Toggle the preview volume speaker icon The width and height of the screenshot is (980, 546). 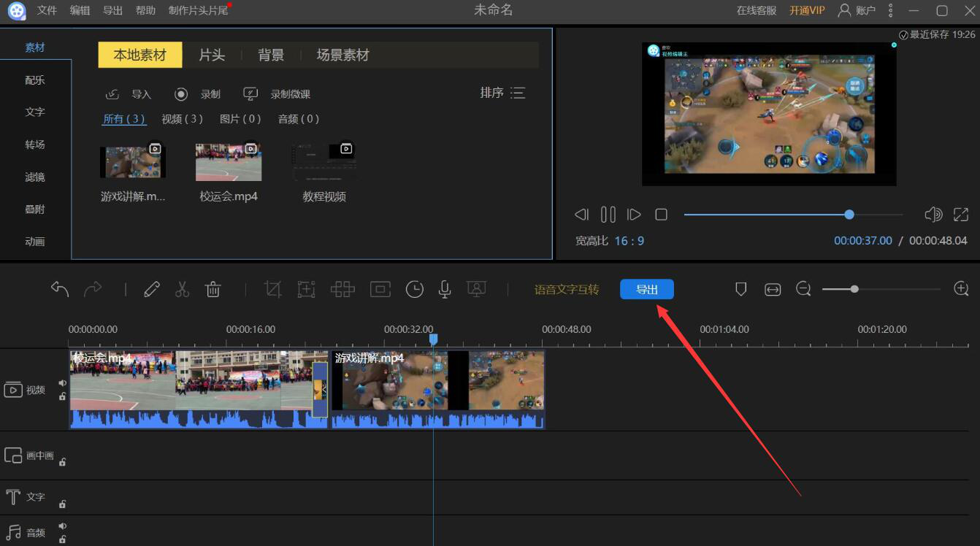[x=933, y=215]
